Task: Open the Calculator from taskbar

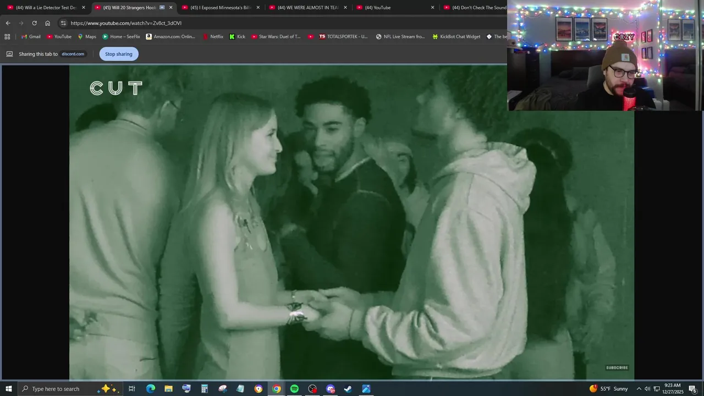Action: click(x=204, y=389)
